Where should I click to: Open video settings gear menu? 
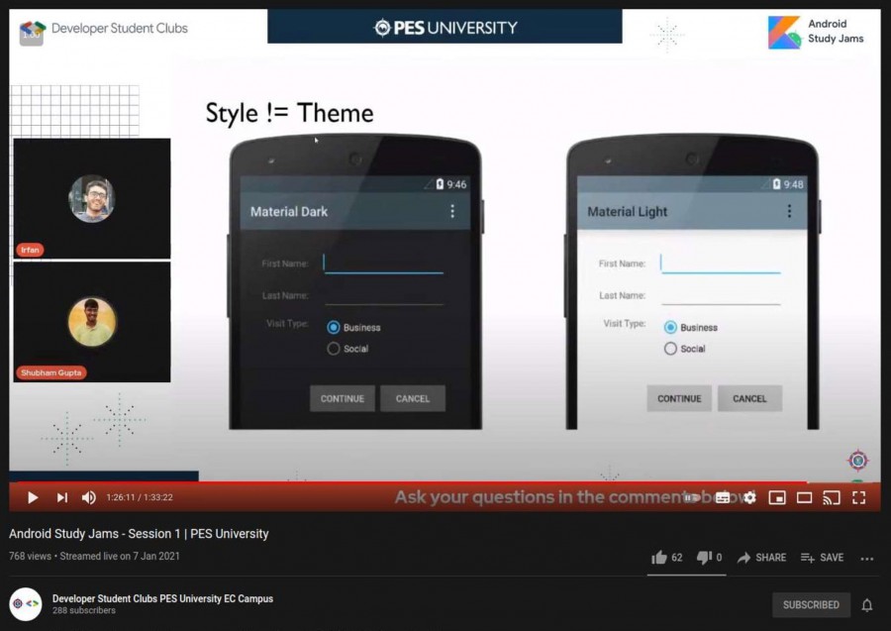(x=749, y=497)
